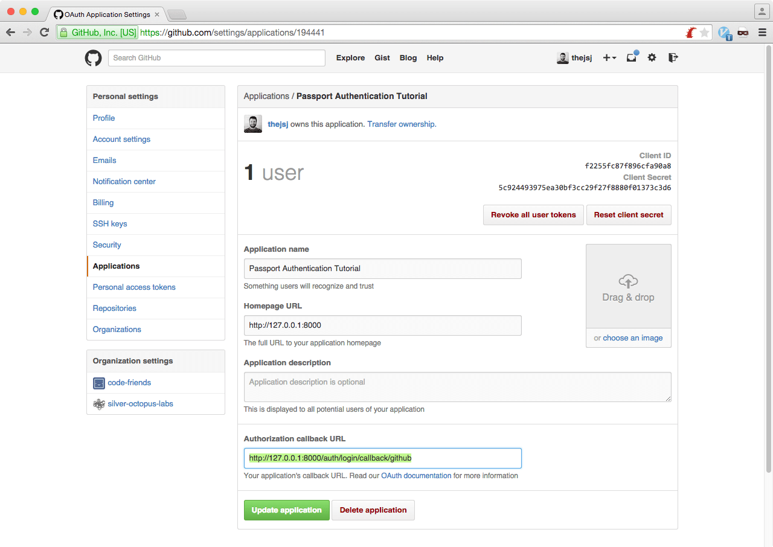Image resolution: width=773 pixels, height=547 pixels.
Task: Click the GitHub octocat logo
Action: pyautogui.click(x=93, y=58)
